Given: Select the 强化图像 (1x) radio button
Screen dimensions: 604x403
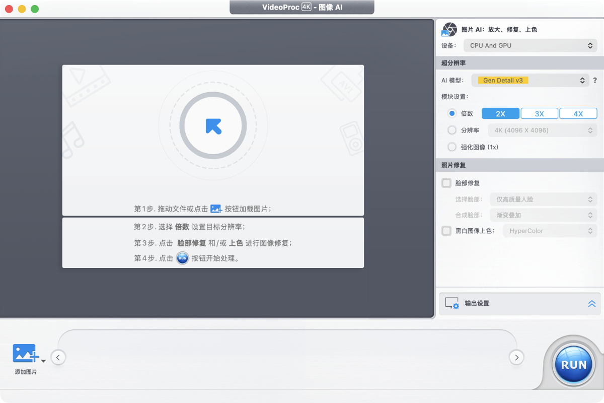Looking at the screenshot, I should pos(451,147).
